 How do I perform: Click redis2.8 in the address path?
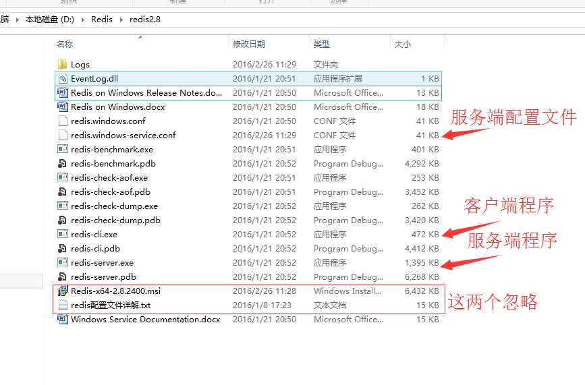[145, 20]
